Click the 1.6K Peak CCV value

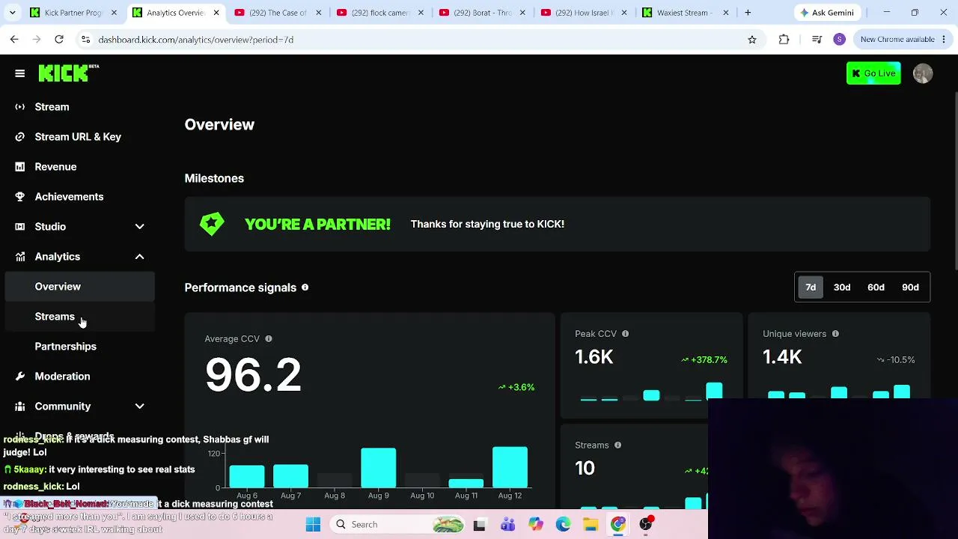(594, 357)
